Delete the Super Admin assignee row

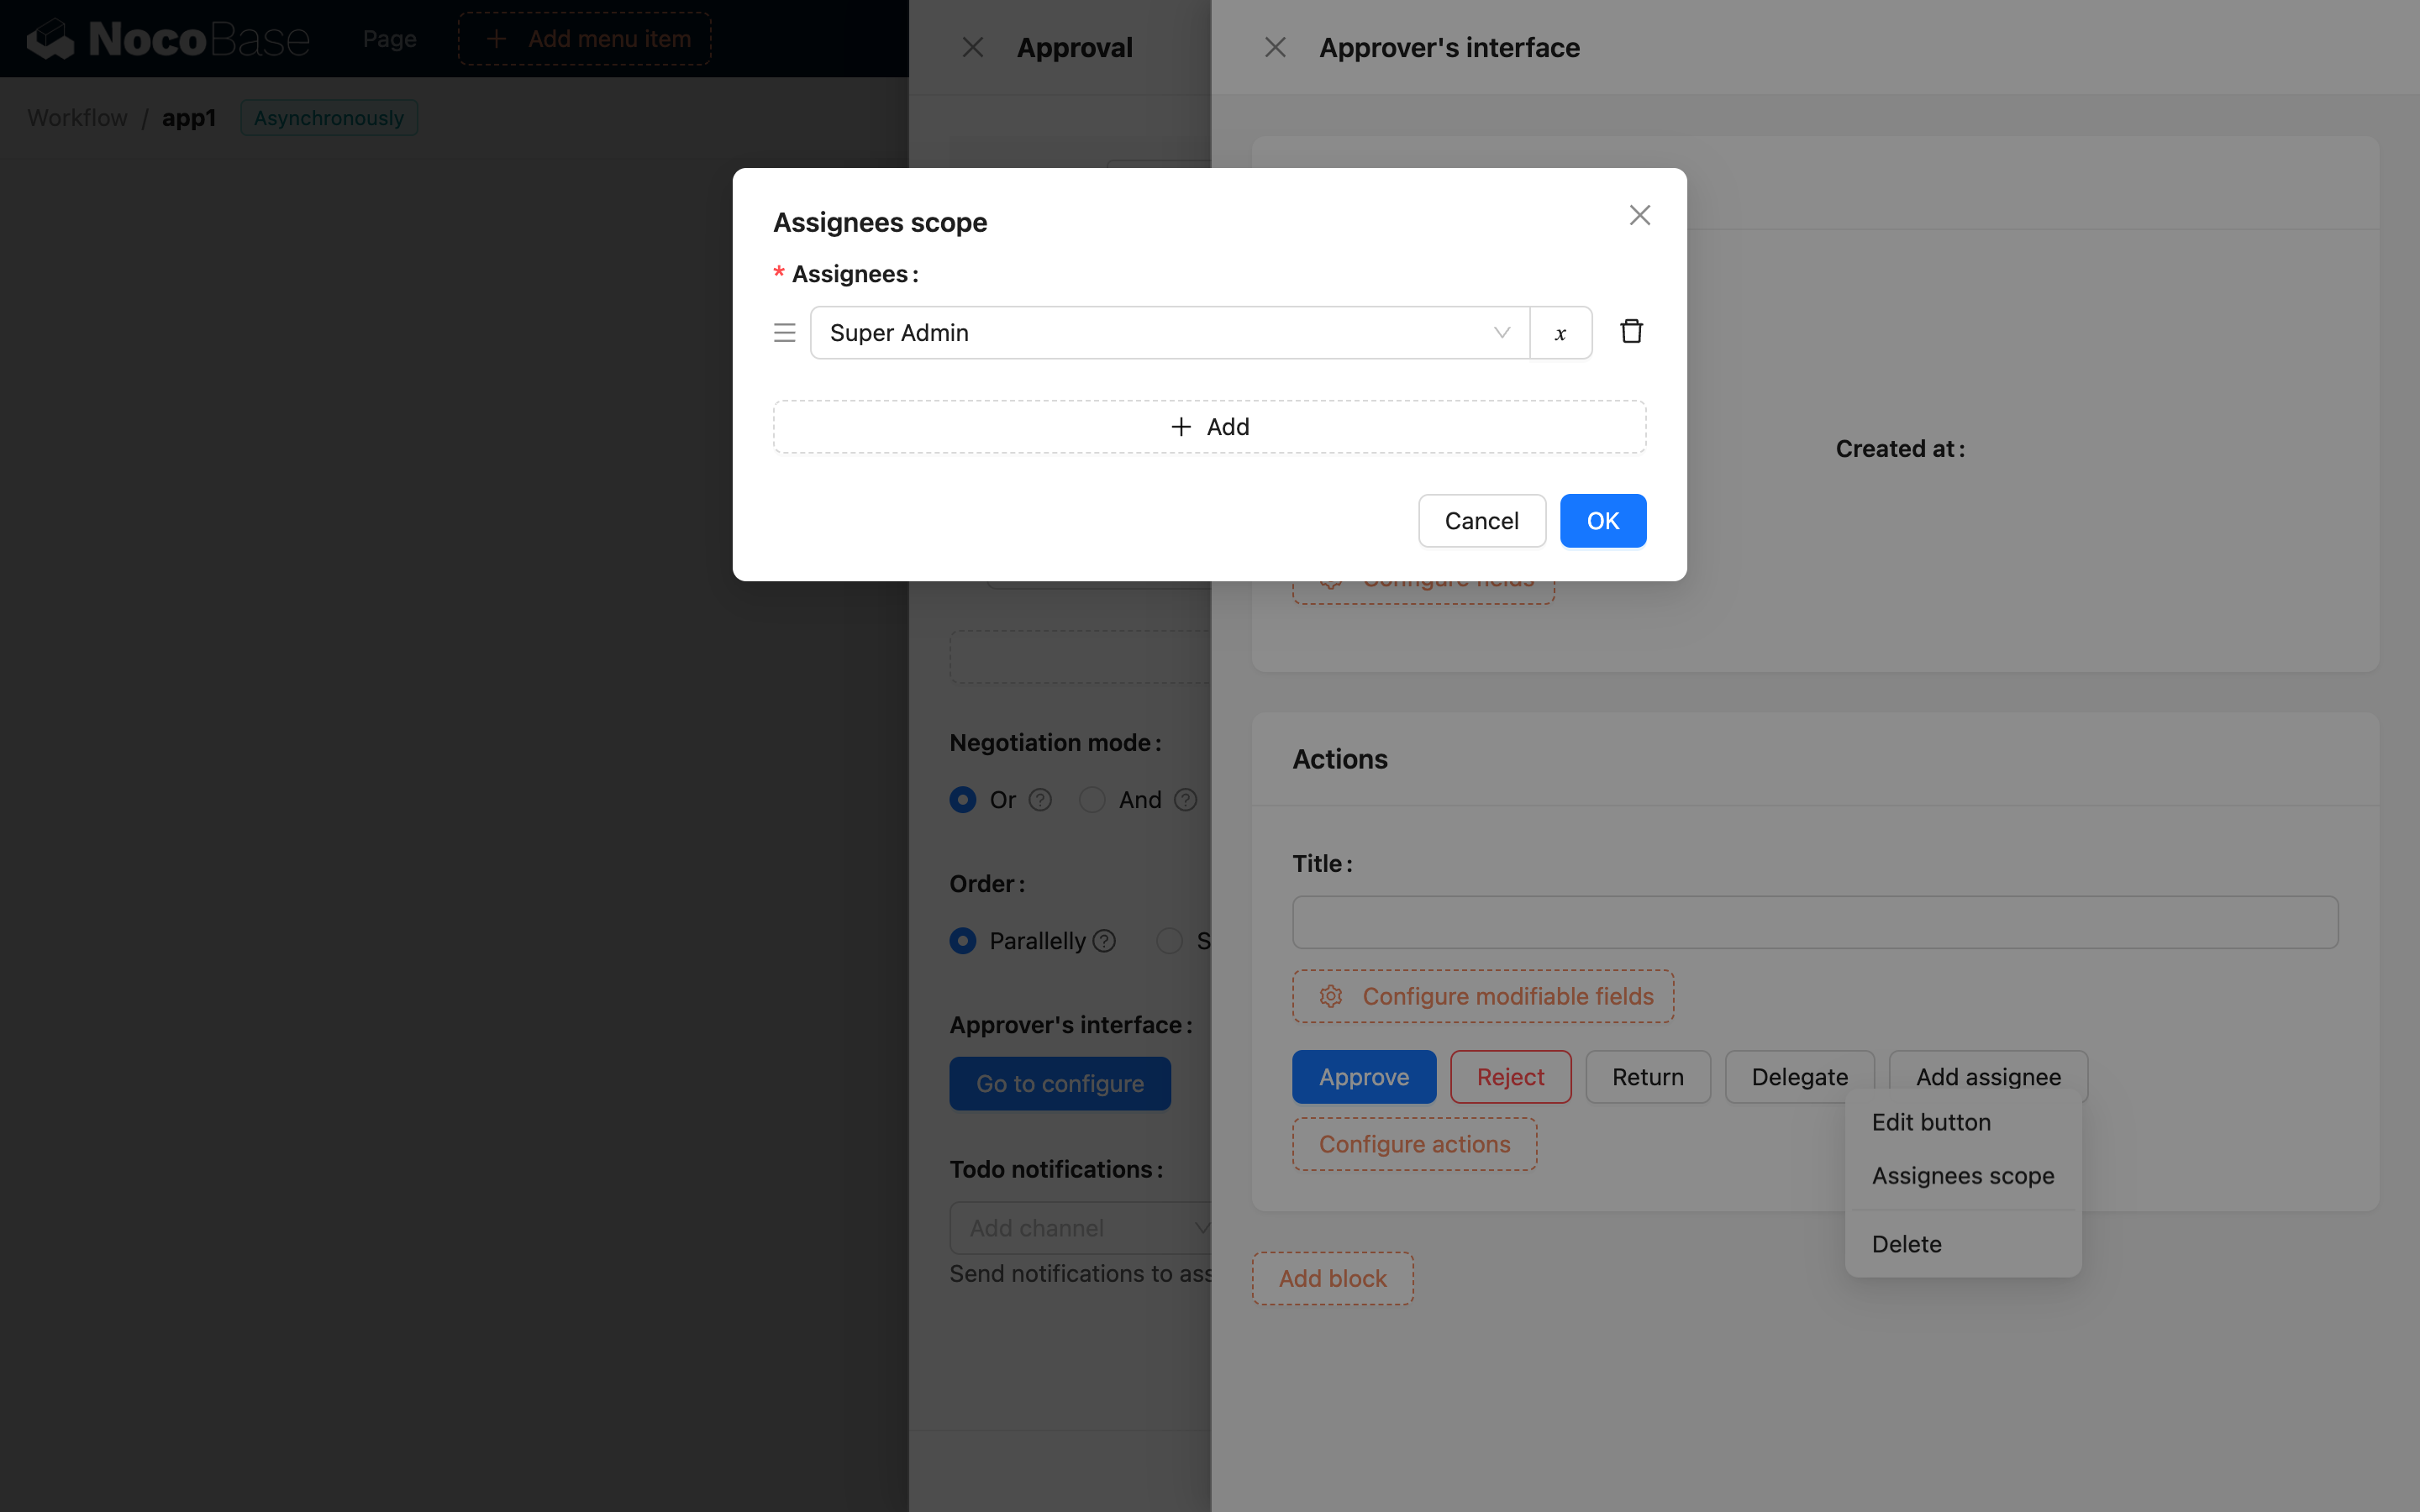pos(1631,332)
